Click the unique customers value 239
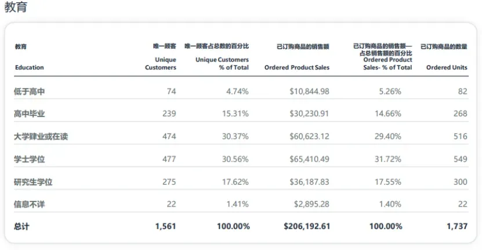The height and width of the screenshot is (250, 482). pos(169,114)
